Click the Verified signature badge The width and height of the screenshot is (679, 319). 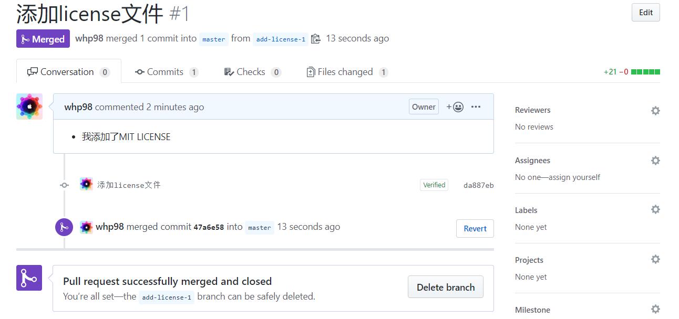point(434,185)
